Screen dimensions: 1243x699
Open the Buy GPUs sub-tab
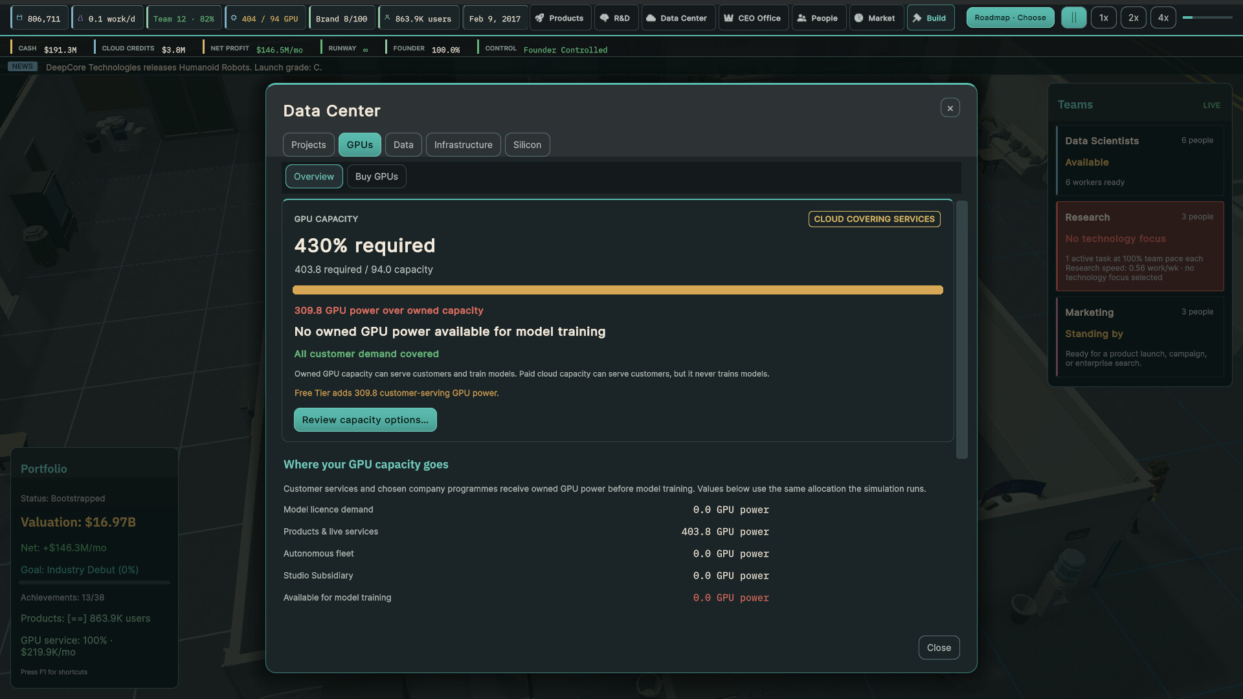coord(376,176)
